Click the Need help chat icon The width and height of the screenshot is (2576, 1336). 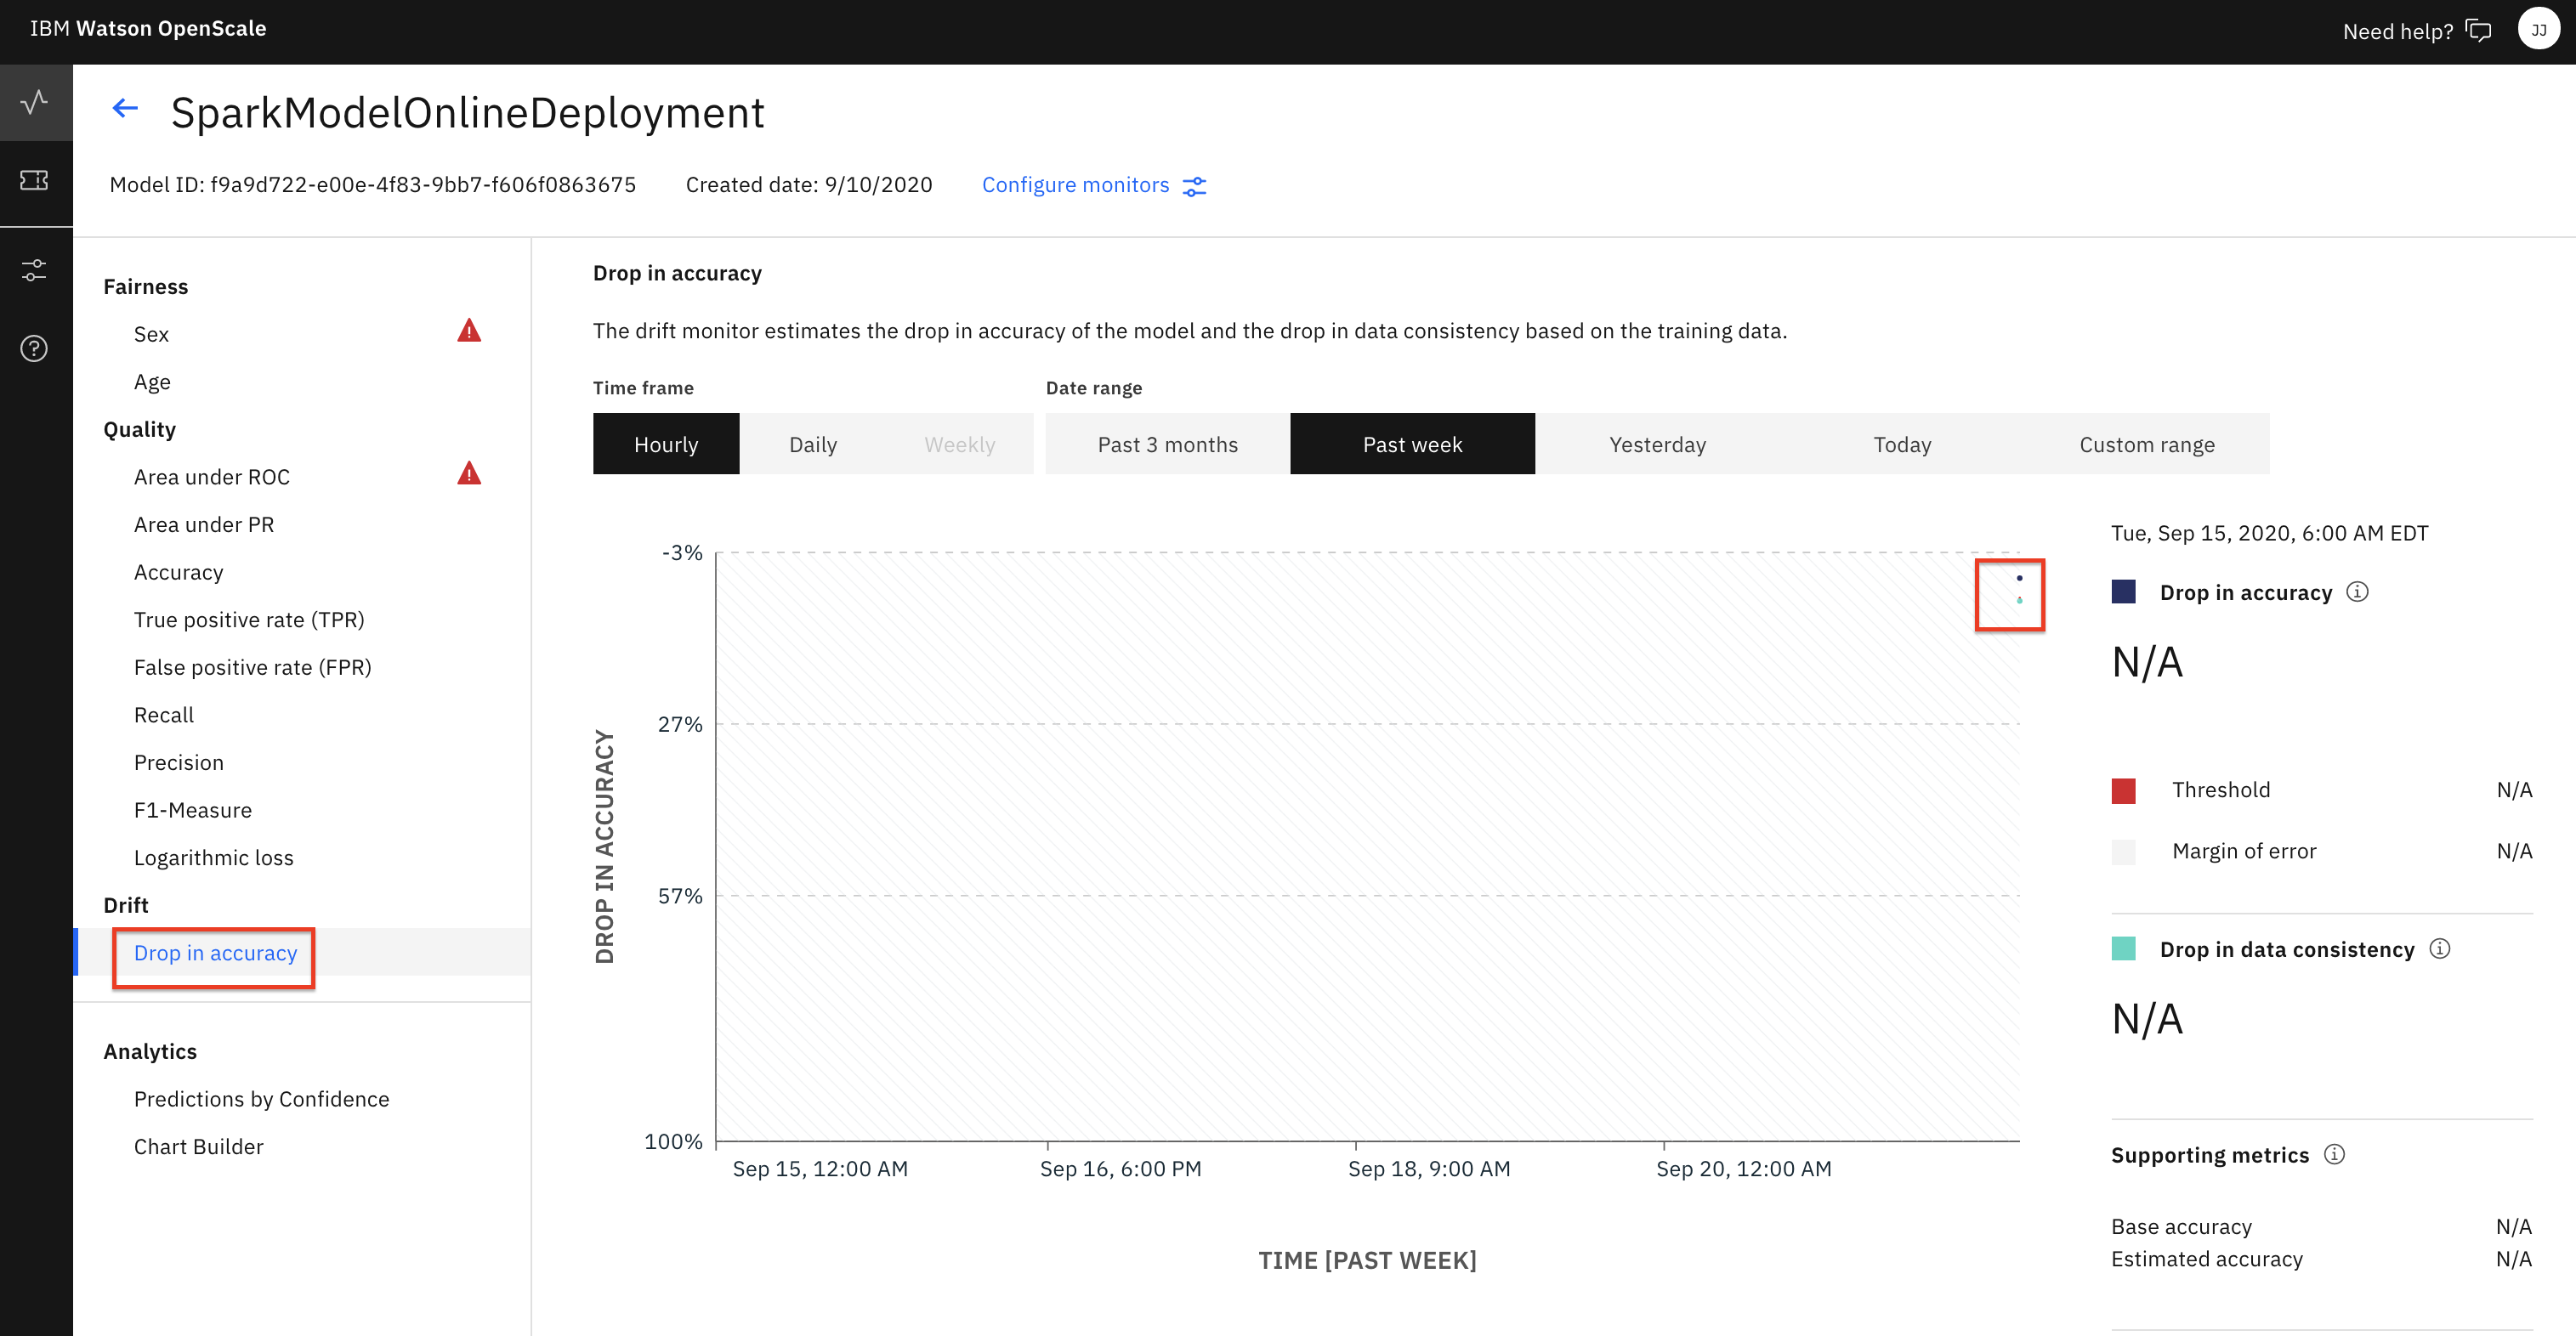(2478, 31)
